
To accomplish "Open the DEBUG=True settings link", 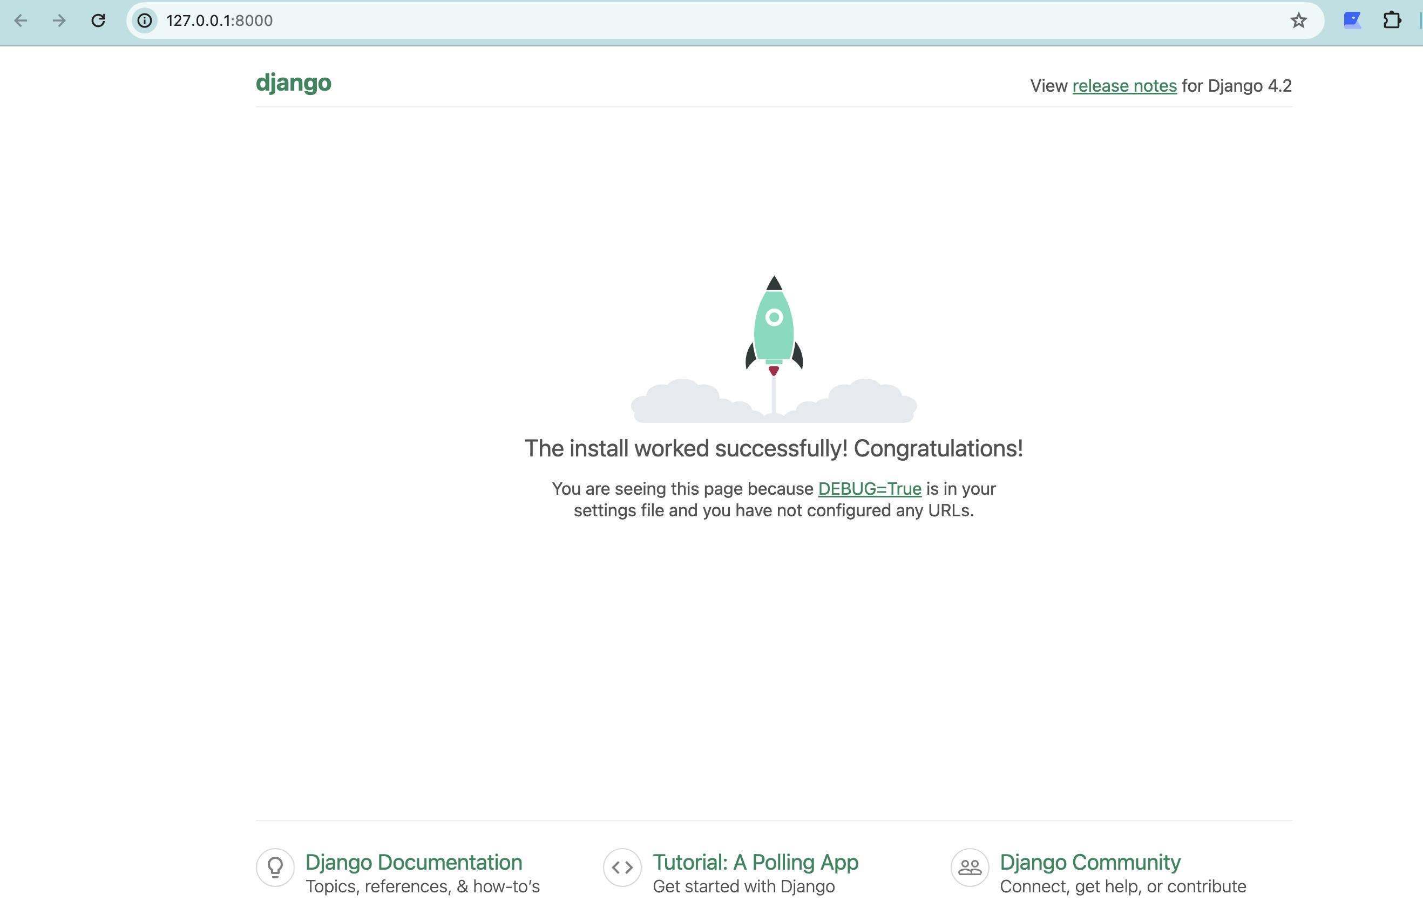I will 870,488.
